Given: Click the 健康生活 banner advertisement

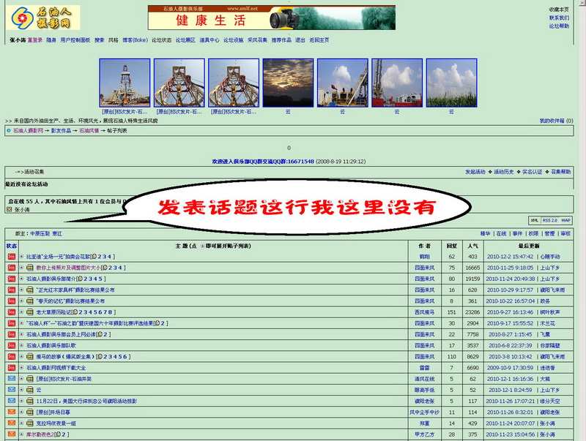Looking at the screenshot, I should (x=272, y=18).
